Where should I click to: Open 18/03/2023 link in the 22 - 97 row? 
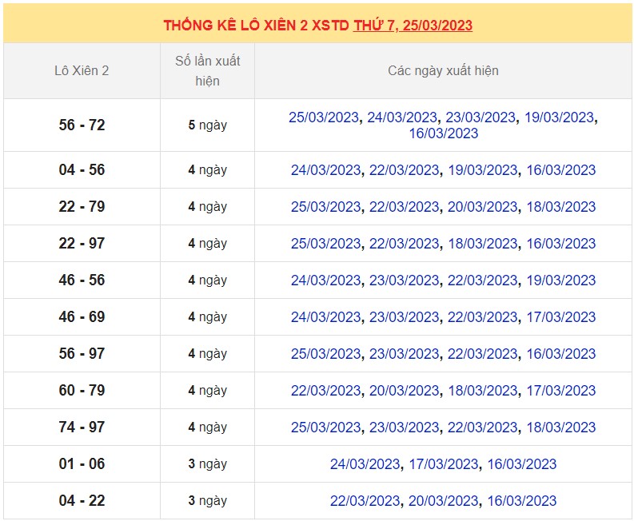click(x=482, y=244)
